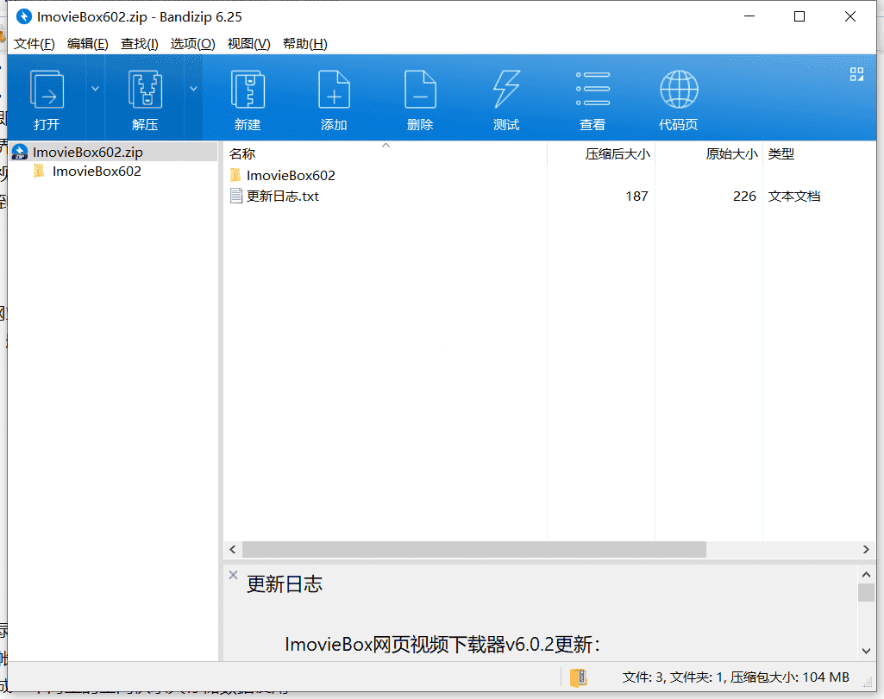Viewport: 884px width, 699px height.
Task: Click the preview pane scroll up arrow
Action: [x=867, y=575]
